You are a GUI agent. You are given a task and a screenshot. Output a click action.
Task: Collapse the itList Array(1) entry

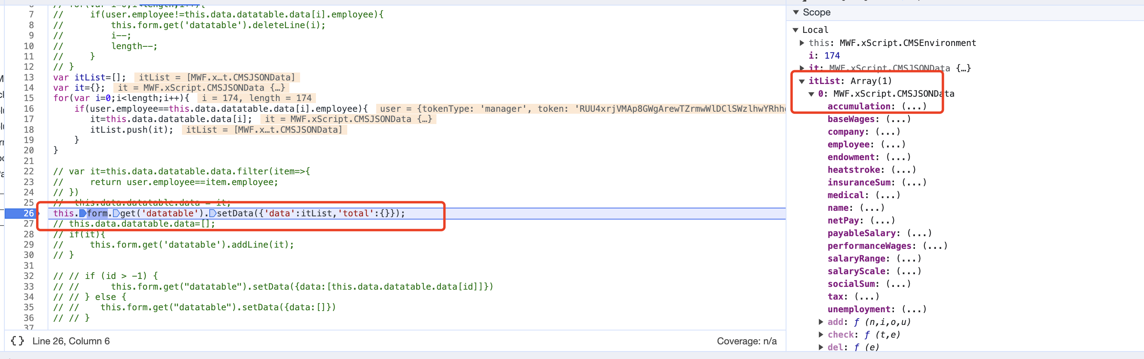(802, 81)
